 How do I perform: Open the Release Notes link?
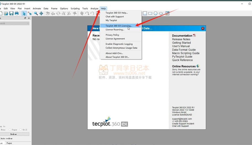(x=181, y=39)
